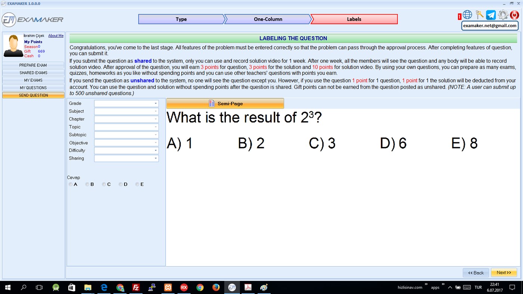Image resolution: width=523 pixels, height=294 pixels.
Task: Open FileZilla from the taskbar
Action: point(136,287)
